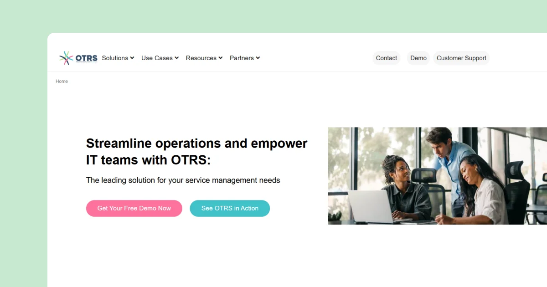Expand the Partners dropdown chevron
This screenshot has width=547, height=287.
tap(258, 58)
